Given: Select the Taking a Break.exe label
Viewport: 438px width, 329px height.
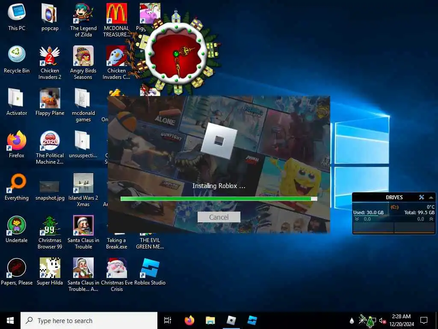Looking at the screenshot, I should click(x=117, y=243).
